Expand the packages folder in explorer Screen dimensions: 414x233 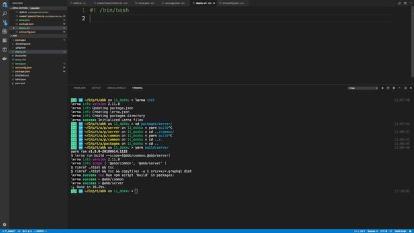pyautogui.click(x=38, y=40)
